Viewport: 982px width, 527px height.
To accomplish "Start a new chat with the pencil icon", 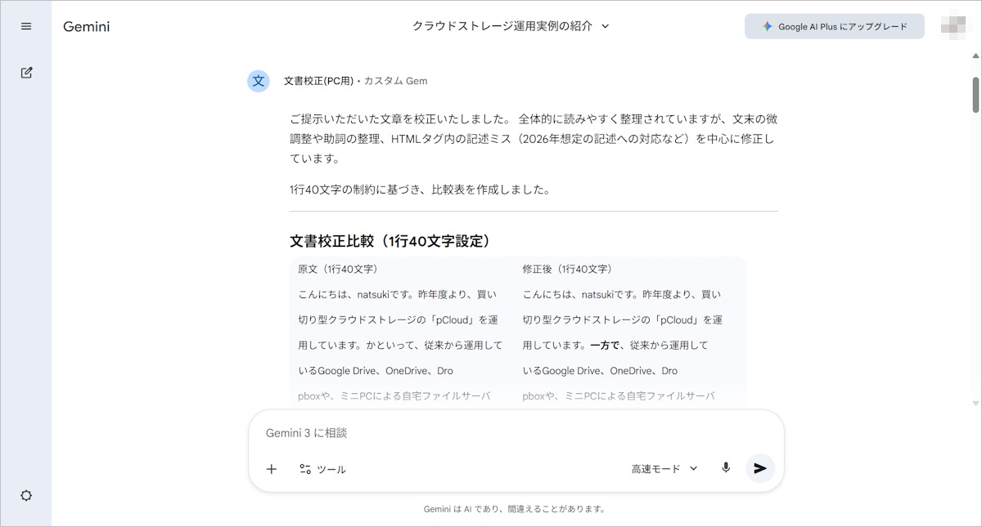I will 26,73.
